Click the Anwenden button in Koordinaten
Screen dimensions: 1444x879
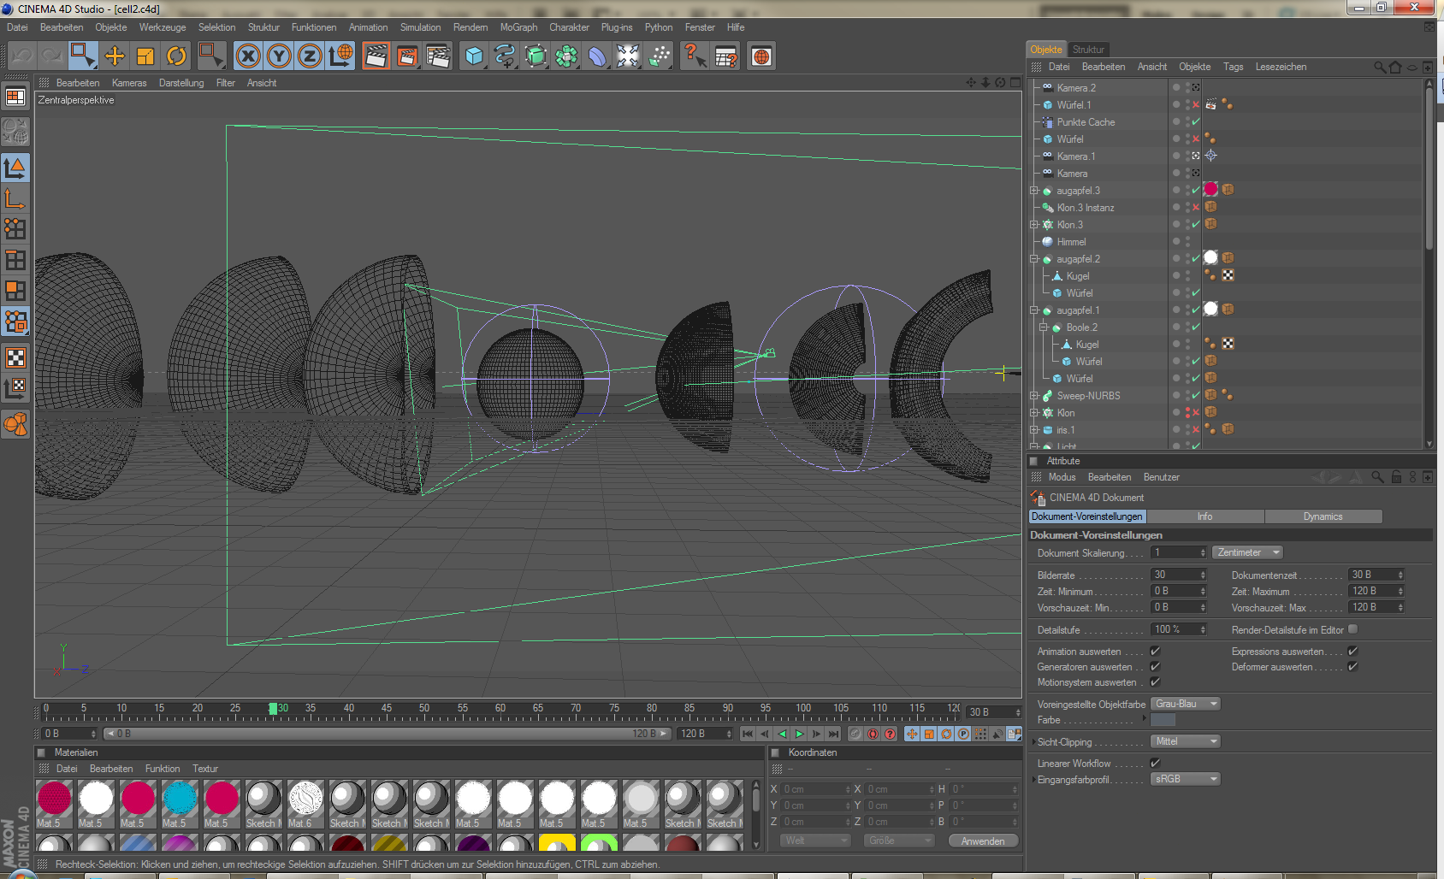(982, 841)
